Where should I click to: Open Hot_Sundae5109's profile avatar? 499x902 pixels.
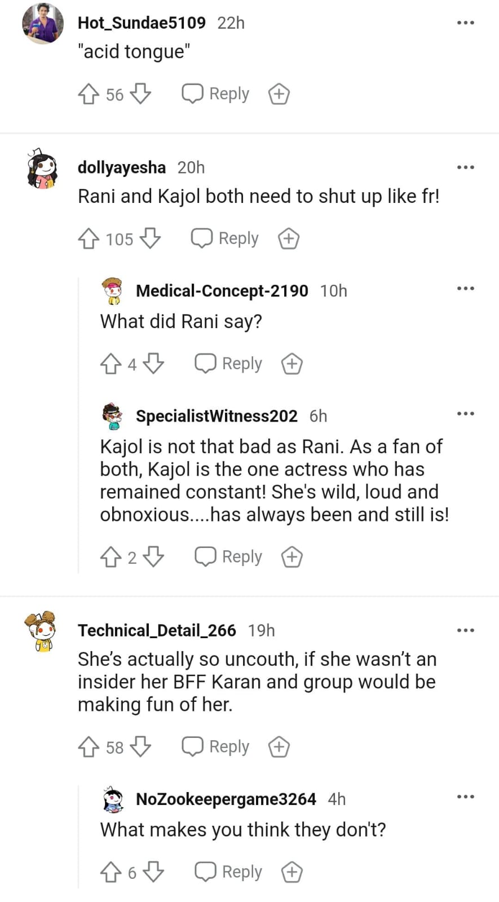(43, 24)
